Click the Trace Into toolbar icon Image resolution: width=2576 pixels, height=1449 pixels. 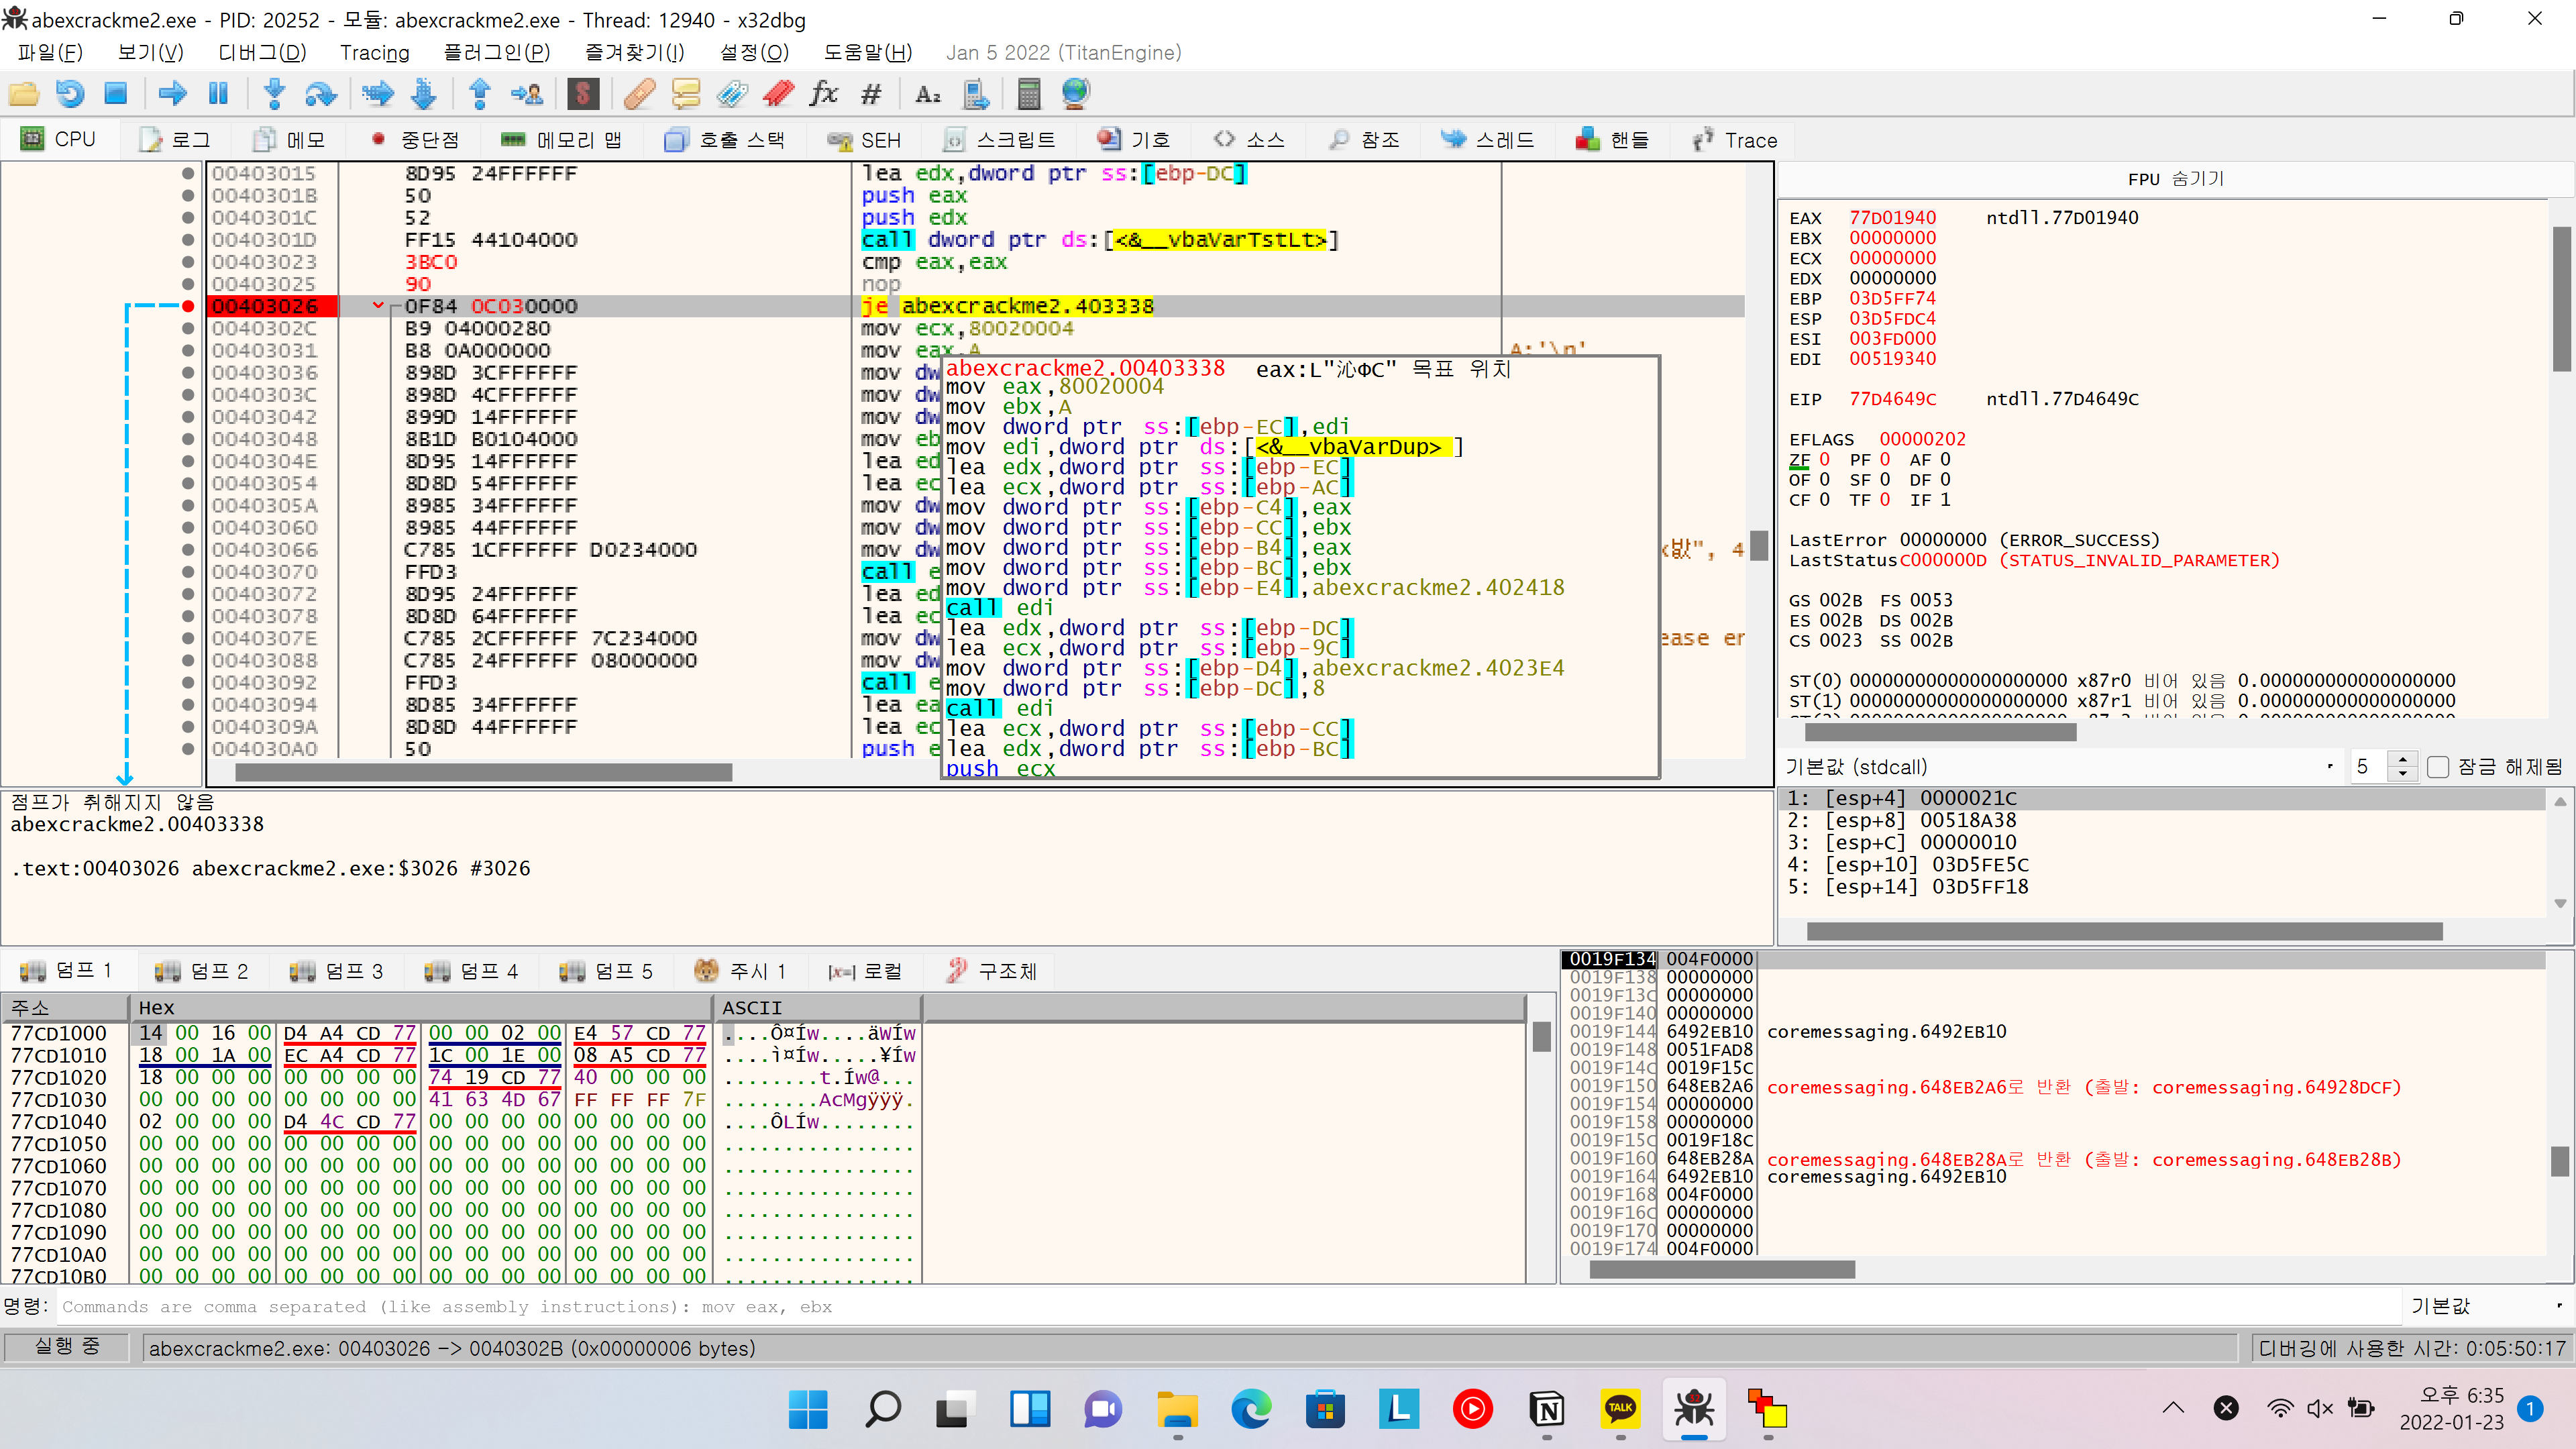tap(378, 94)
